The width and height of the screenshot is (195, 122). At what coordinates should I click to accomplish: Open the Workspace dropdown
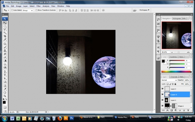[x=144, y=10]
